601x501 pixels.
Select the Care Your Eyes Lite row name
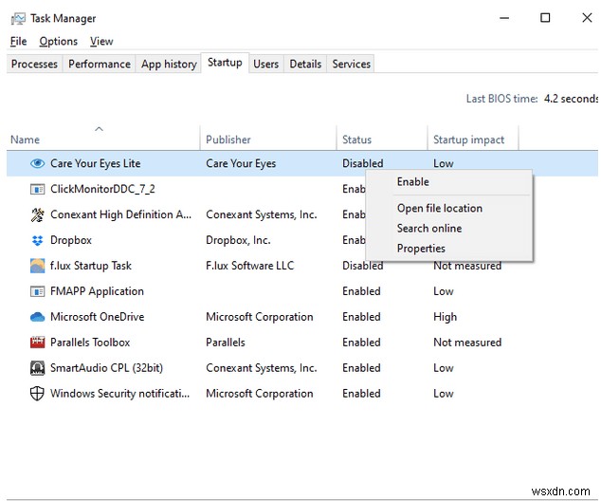[96, 163]
